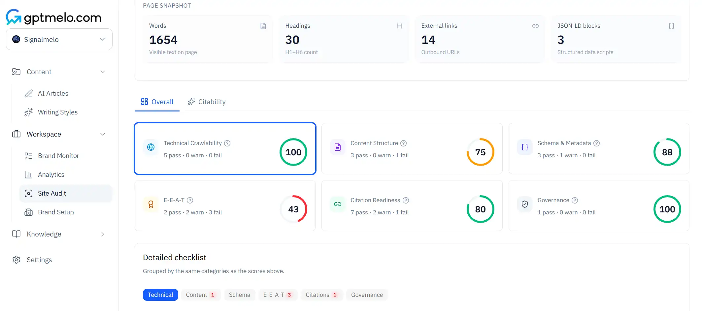The width and height of the screenshot is (702, 311).
Task: Click the Citation Readiness help icon
Action: [x=406, y=200]
